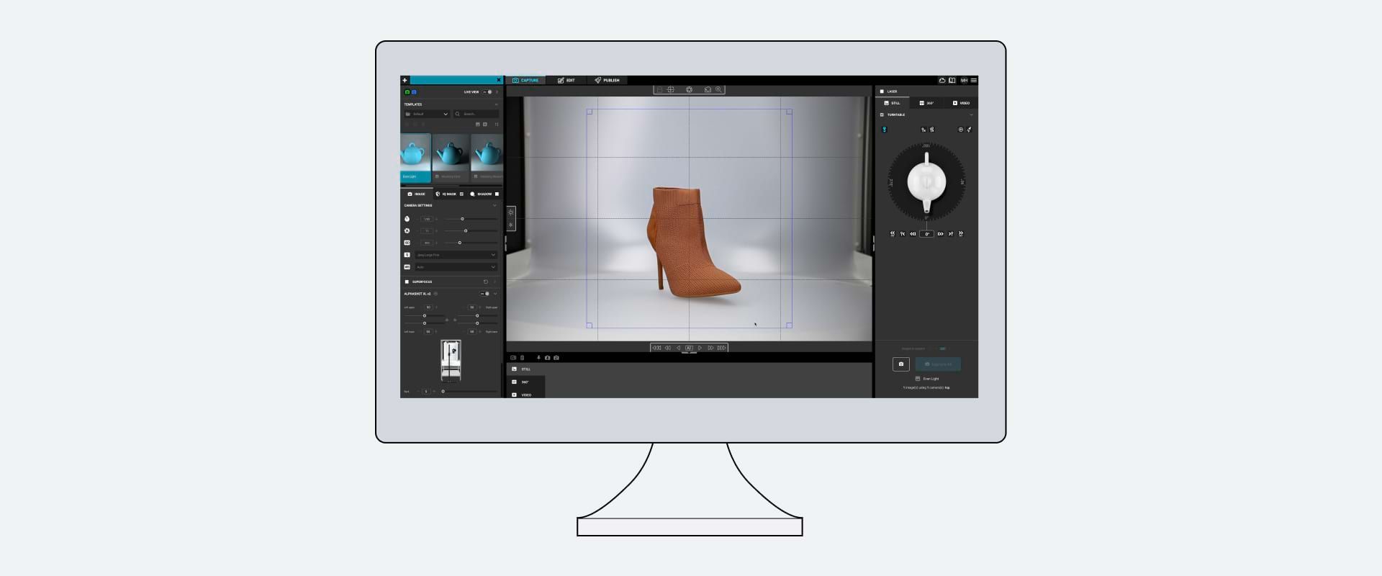The image size is (1382, 576).
Task: Click the aperture icon
Action: coord(407,231)
